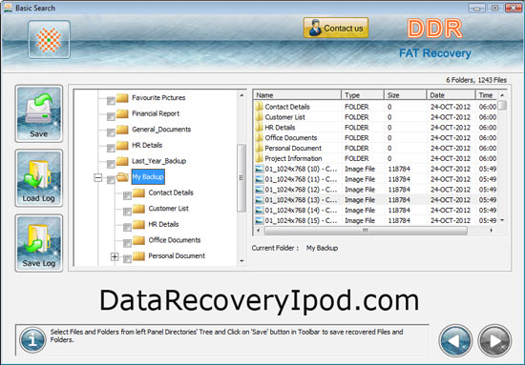Click Project Information folder icon in file list

pos(259,158)
